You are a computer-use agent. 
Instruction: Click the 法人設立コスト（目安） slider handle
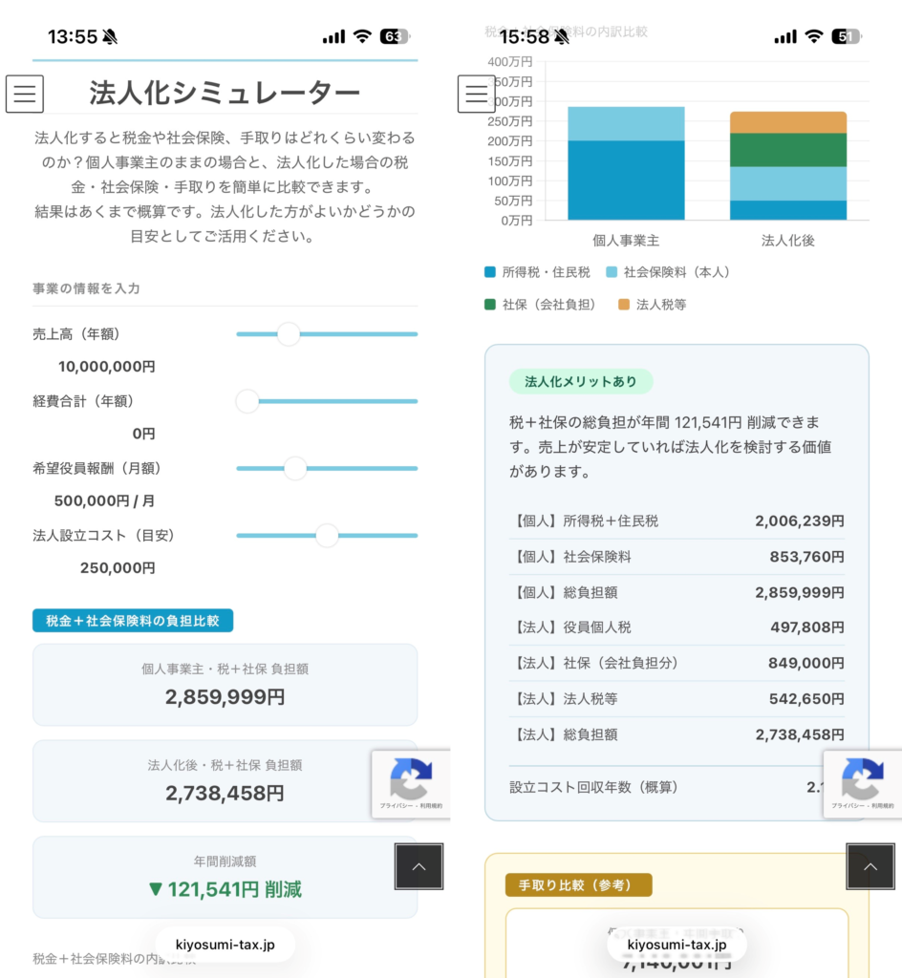[x=327, y=535]
